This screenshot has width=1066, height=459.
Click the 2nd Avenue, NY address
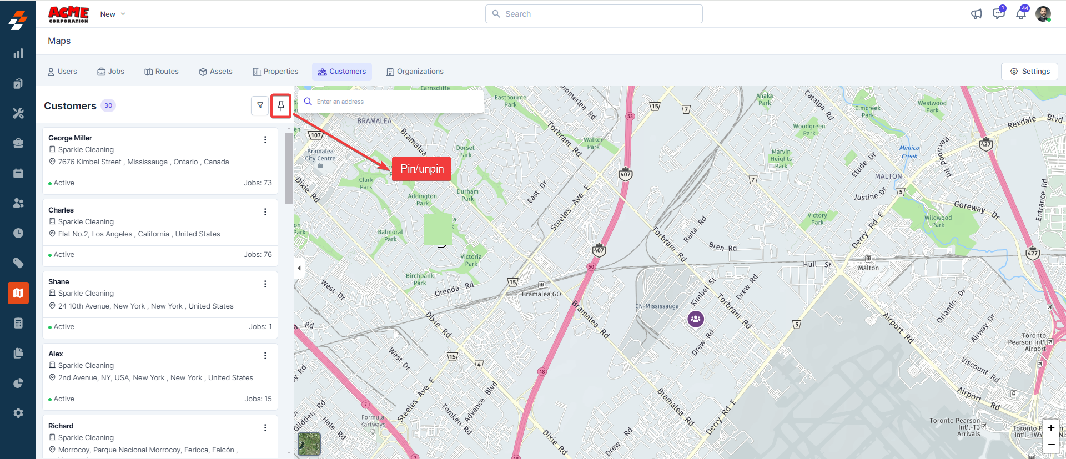pos(155,378)
